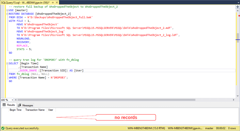
Task: Click the WIN-MBEN3T4BDIM (15.0 RTM) server status
Action: coord(146,128)
